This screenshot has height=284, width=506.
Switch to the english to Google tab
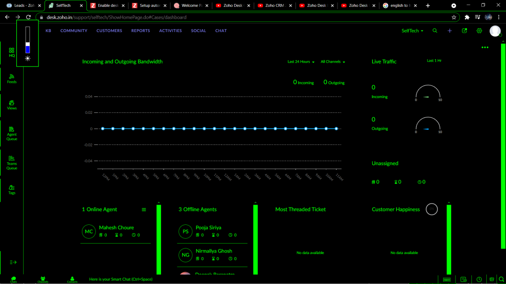point(400,5)
